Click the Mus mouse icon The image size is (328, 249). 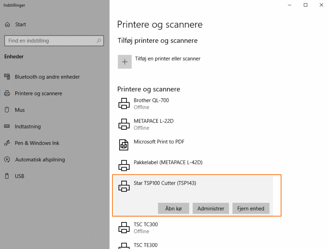pos(7,110)
